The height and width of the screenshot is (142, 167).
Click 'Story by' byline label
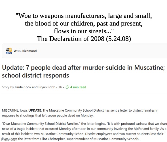8,87
